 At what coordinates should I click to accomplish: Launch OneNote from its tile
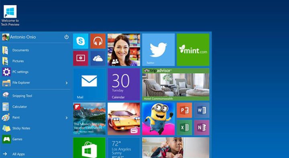pyautogui.click(x=201, y=128)
